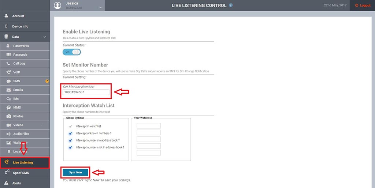Click the Call Log phone icon
Viewport: 375px width, 188px height.
(9, 63)
